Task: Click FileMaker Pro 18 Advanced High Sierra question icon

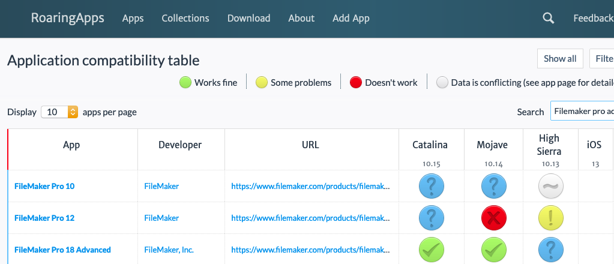Action: (550, 250)
